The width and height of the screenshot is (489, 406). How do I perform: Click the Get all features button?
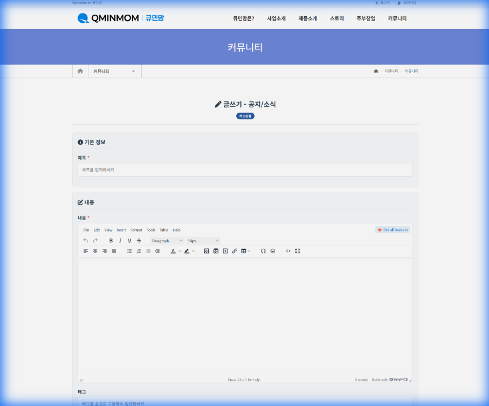tap(392, 230)
